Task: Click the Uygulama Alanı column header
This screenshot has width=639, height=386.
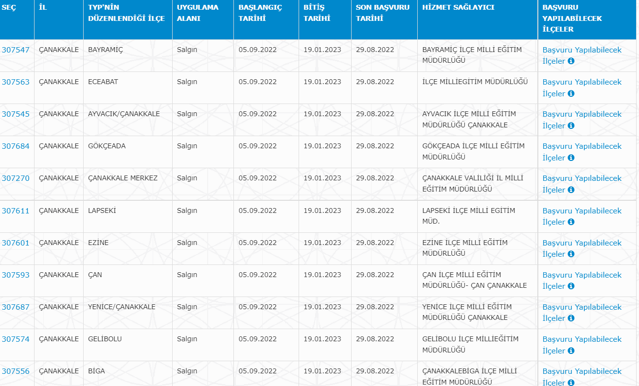Action: [x=197, y=13]
